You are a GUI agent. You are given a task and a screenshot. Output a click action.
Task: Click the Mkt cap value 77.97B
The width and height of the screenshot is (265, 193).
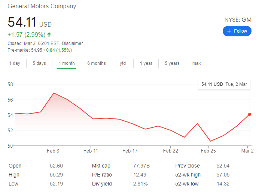[141, 166]
